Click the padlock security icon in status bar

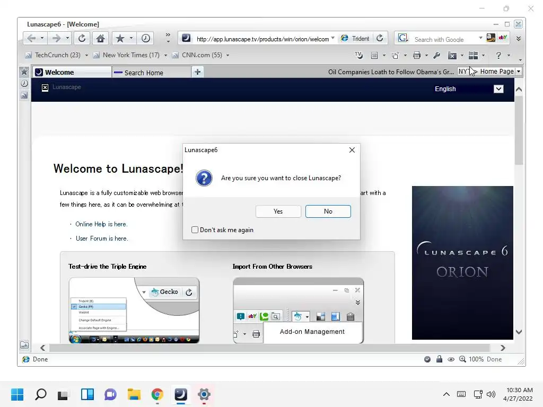coord(439,359)
